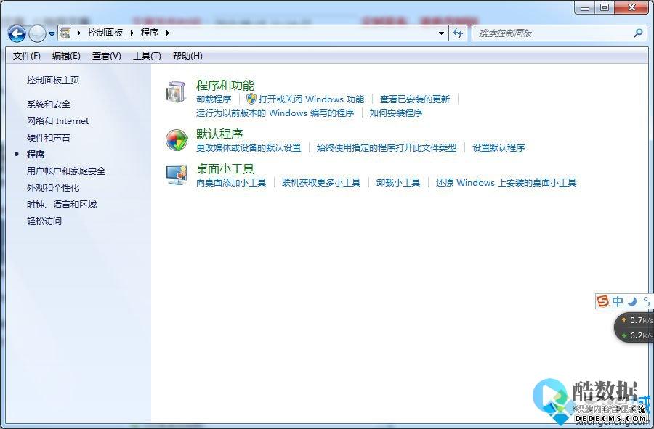Click the punctuation icon on Sogou toolbar
This screenshot has width=654, height=429.
point(647,301)
